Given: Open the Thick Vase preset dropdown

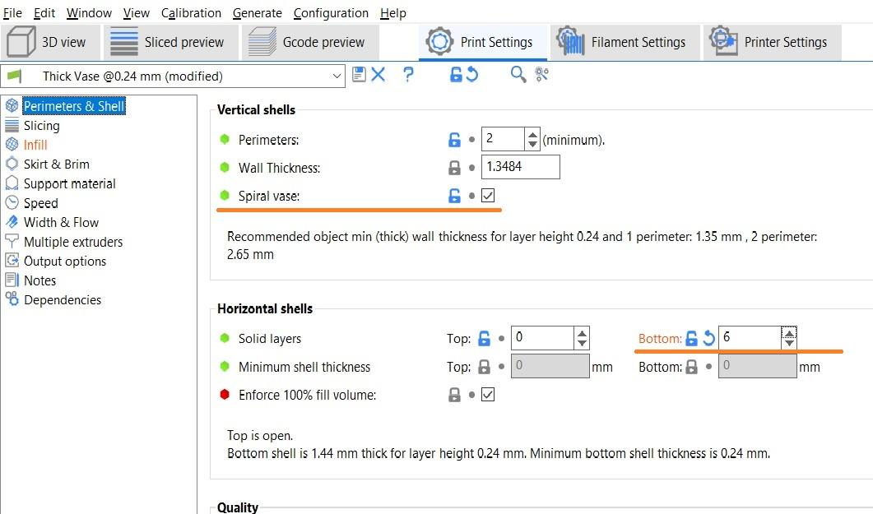Looking at the screenshot, I should click(337, 76).
